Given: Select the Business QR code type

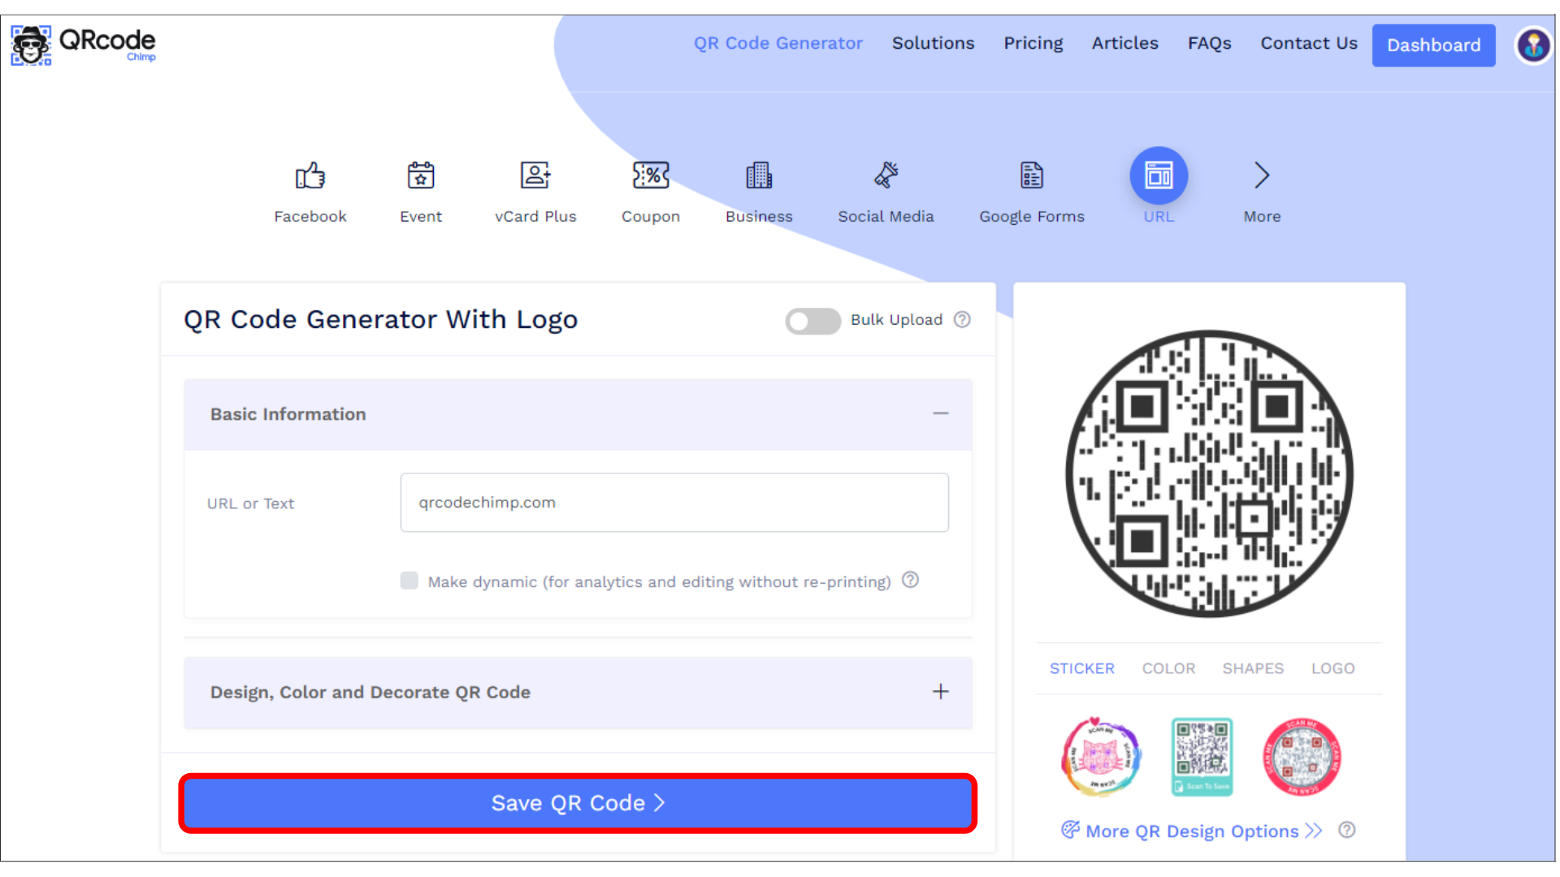Looking at the screenshot, I should pos(758,191).
